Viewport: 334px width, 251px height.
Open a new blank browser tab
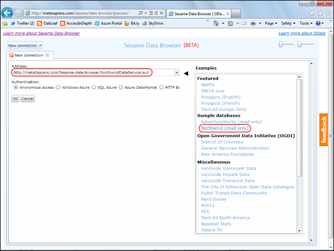click(x=236, y=14)
